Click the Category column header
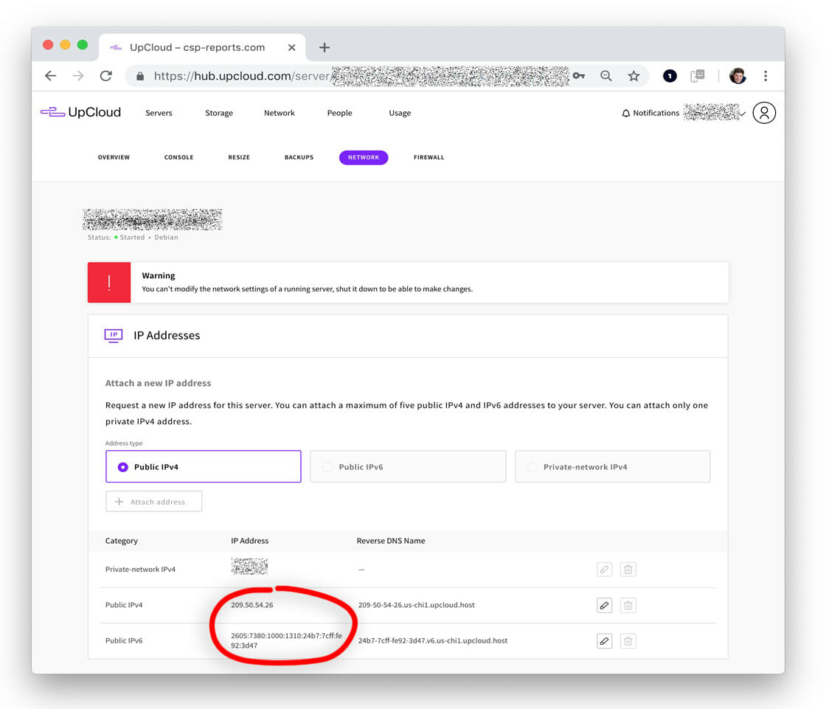 121,540
